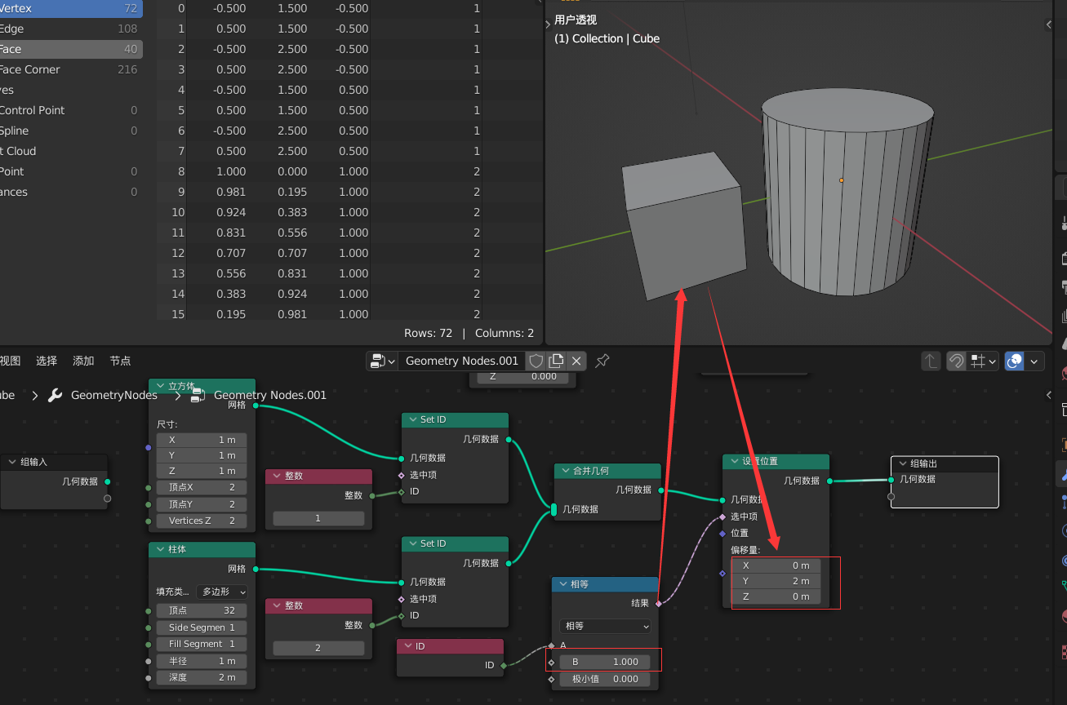Click the Vertices Z value field
This screenshot has width=1067, height=705.
[202, 521]
